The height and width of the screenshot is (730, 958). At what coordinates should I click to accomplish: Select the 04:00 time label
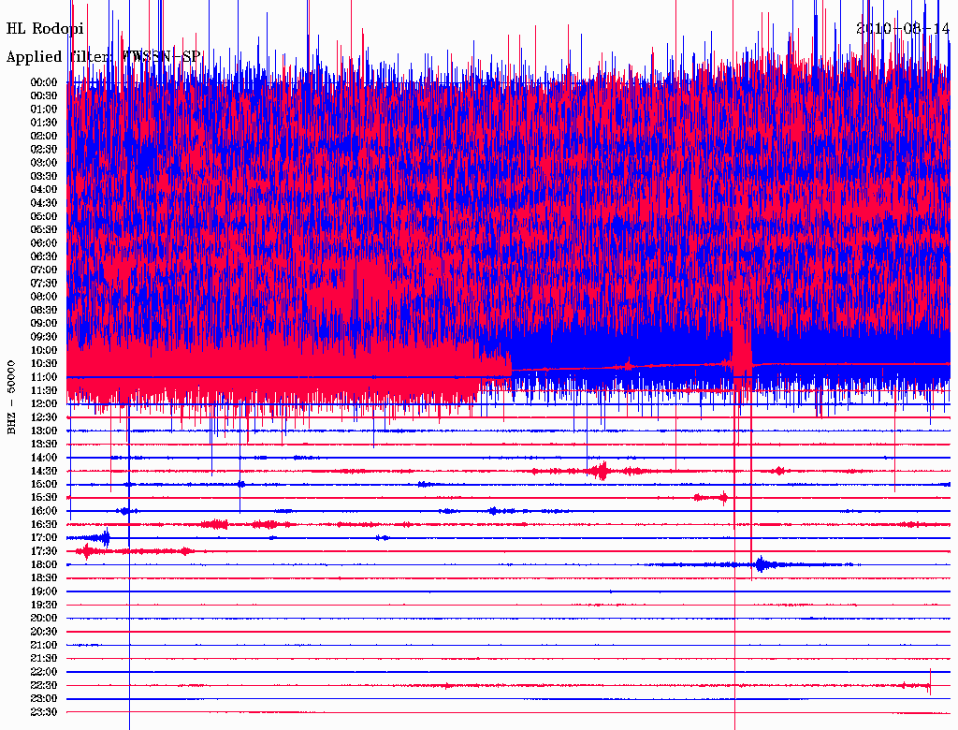(44, 190)
